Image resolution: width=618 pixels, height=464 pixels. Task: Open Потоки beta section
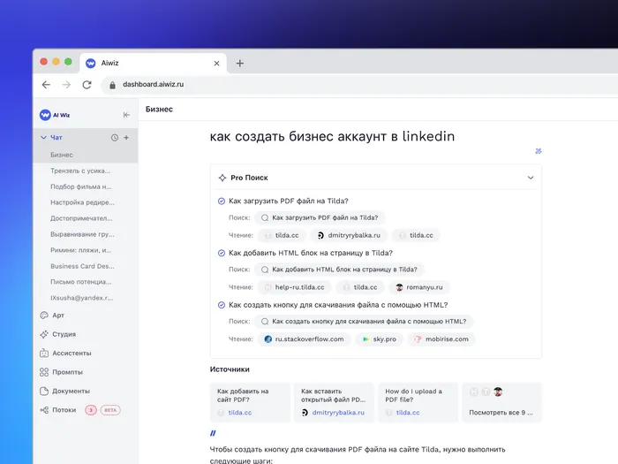pos(64,410)
